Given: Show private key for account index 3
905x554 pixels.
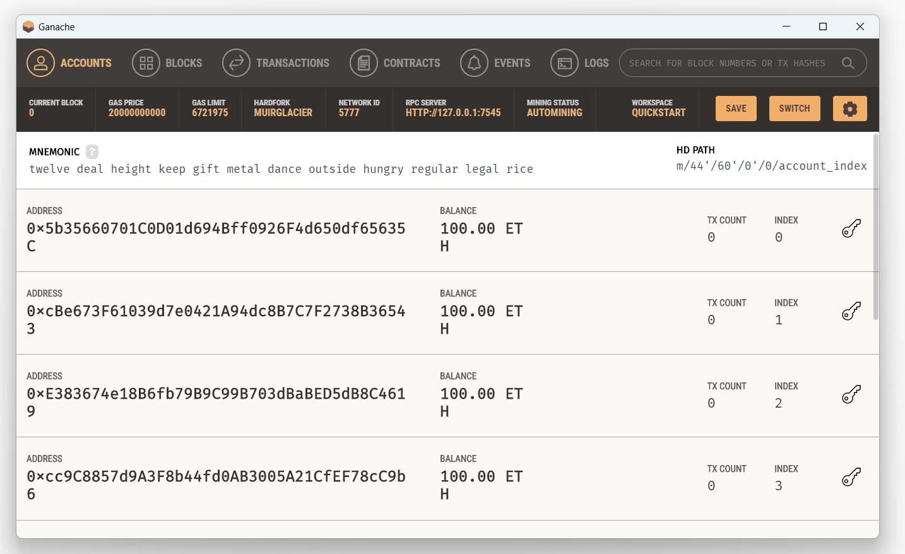Looking at the screenshot, I should click(851, 477).
